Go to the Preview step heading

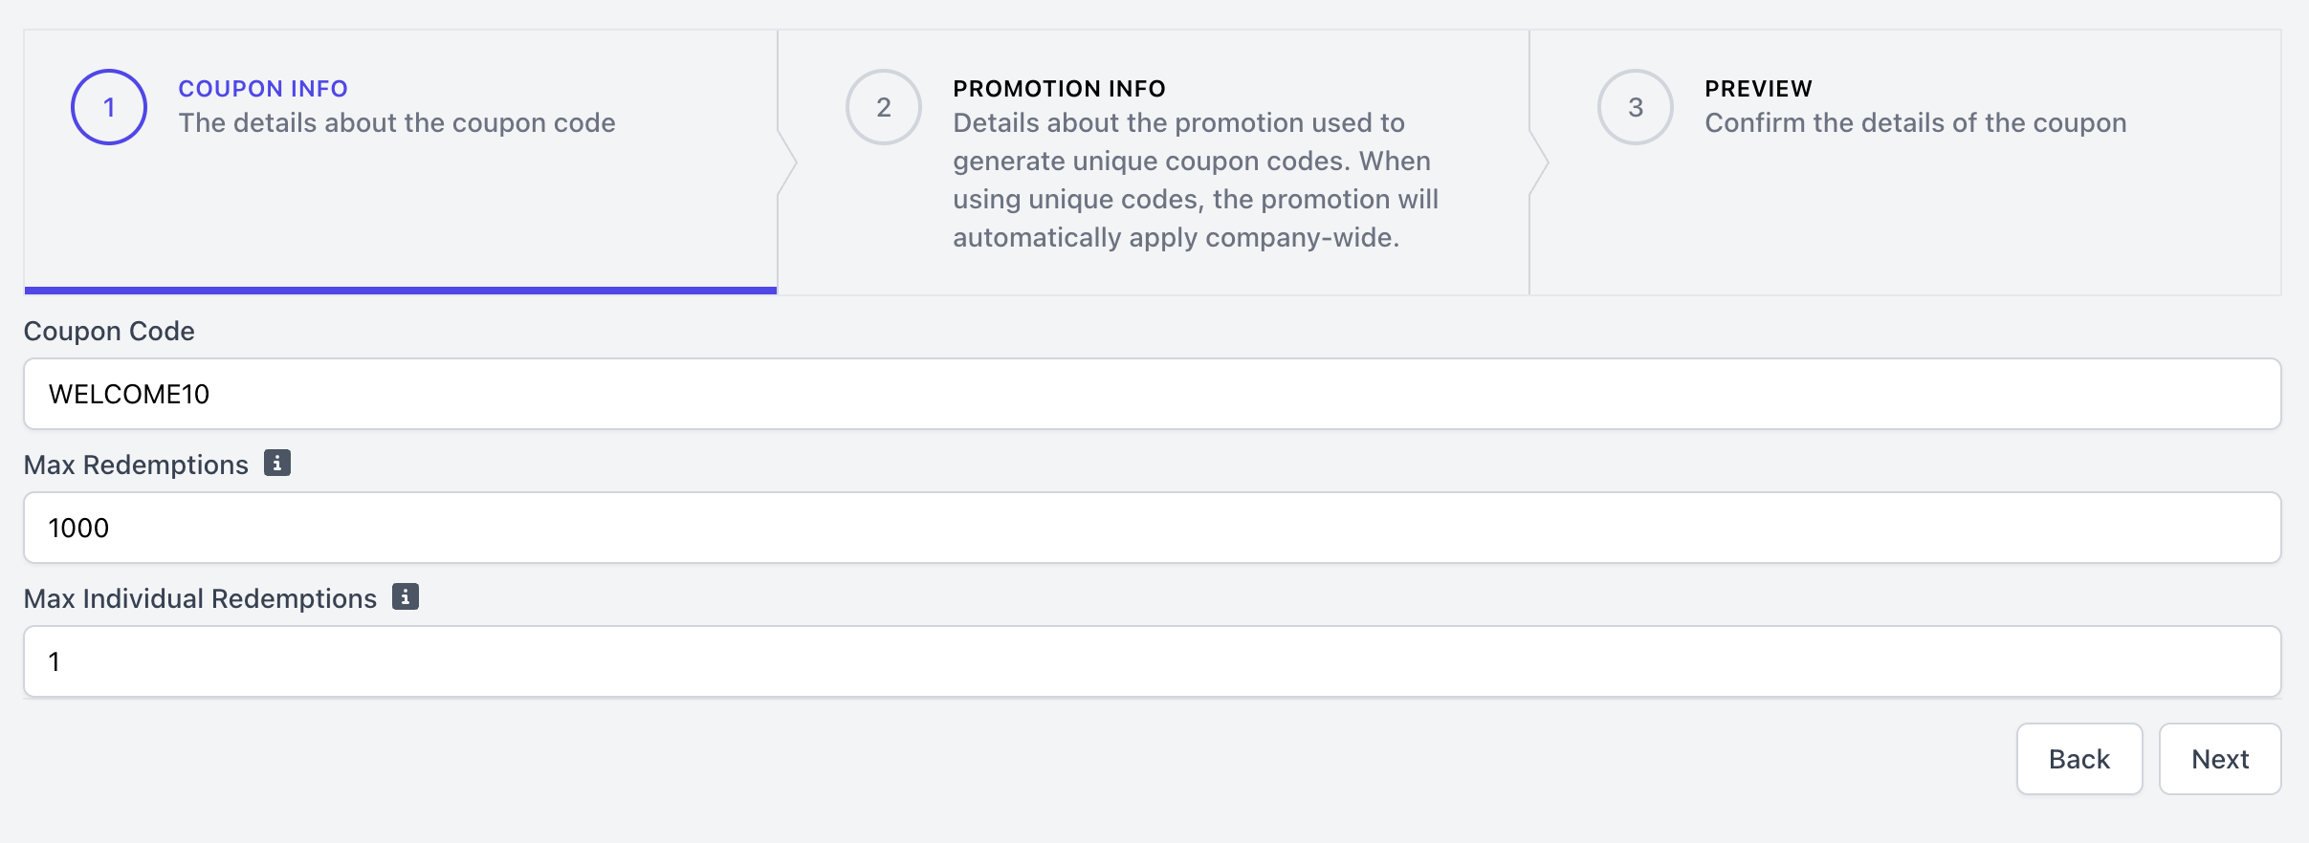[1758, 89]
